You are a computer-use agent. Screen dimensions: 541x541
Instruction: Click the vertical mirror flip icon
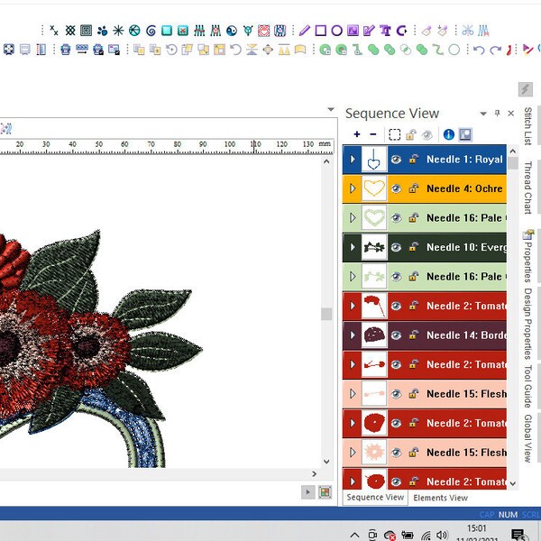[x=252, y=50]
